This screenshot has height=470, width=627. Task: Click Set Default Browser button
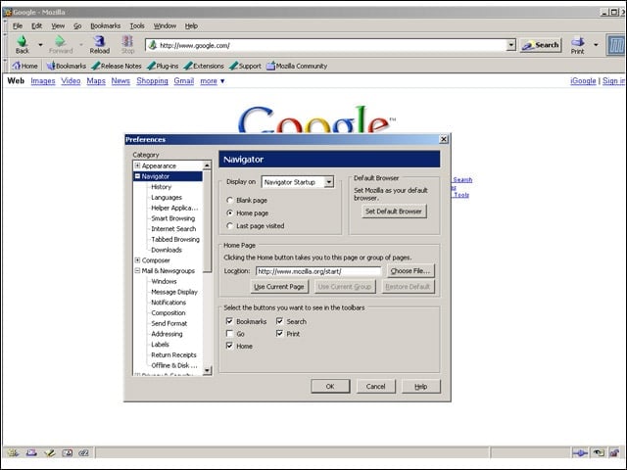(394, 211)
